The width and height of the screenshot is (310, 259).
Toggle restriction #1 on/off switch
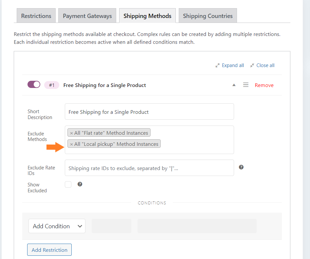34,84
